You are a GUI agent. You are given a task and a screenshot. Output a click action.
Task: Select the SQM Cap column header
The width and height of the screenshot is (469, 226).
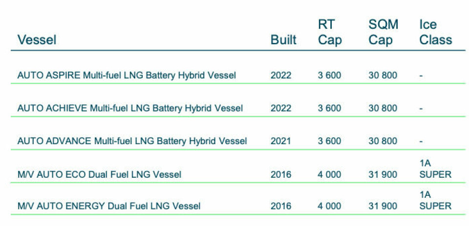383,32
